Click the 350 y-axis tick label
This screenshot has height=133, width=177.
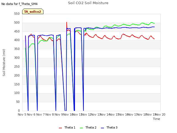(17, 49)
